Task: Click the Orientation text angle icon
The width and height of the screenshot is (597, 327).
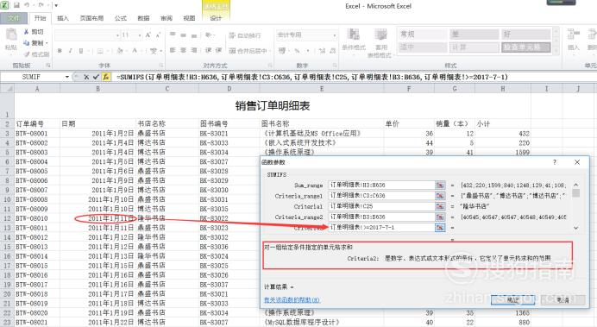Action: point(209,35)
